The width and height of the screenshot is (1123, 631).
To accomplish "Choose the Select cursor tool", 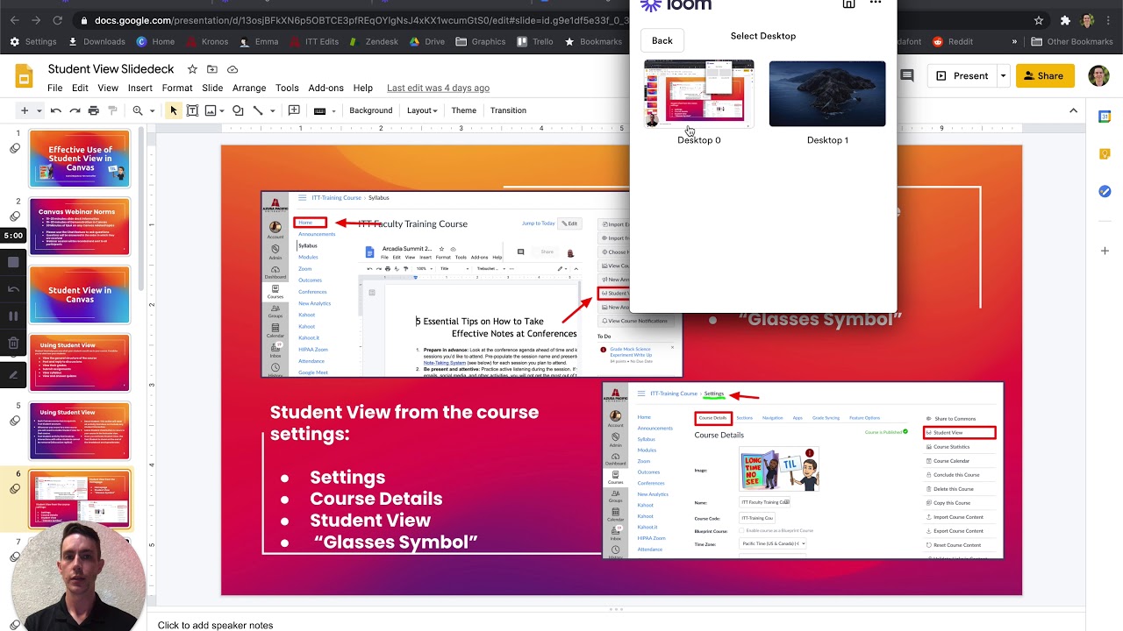I will [174, 110].
